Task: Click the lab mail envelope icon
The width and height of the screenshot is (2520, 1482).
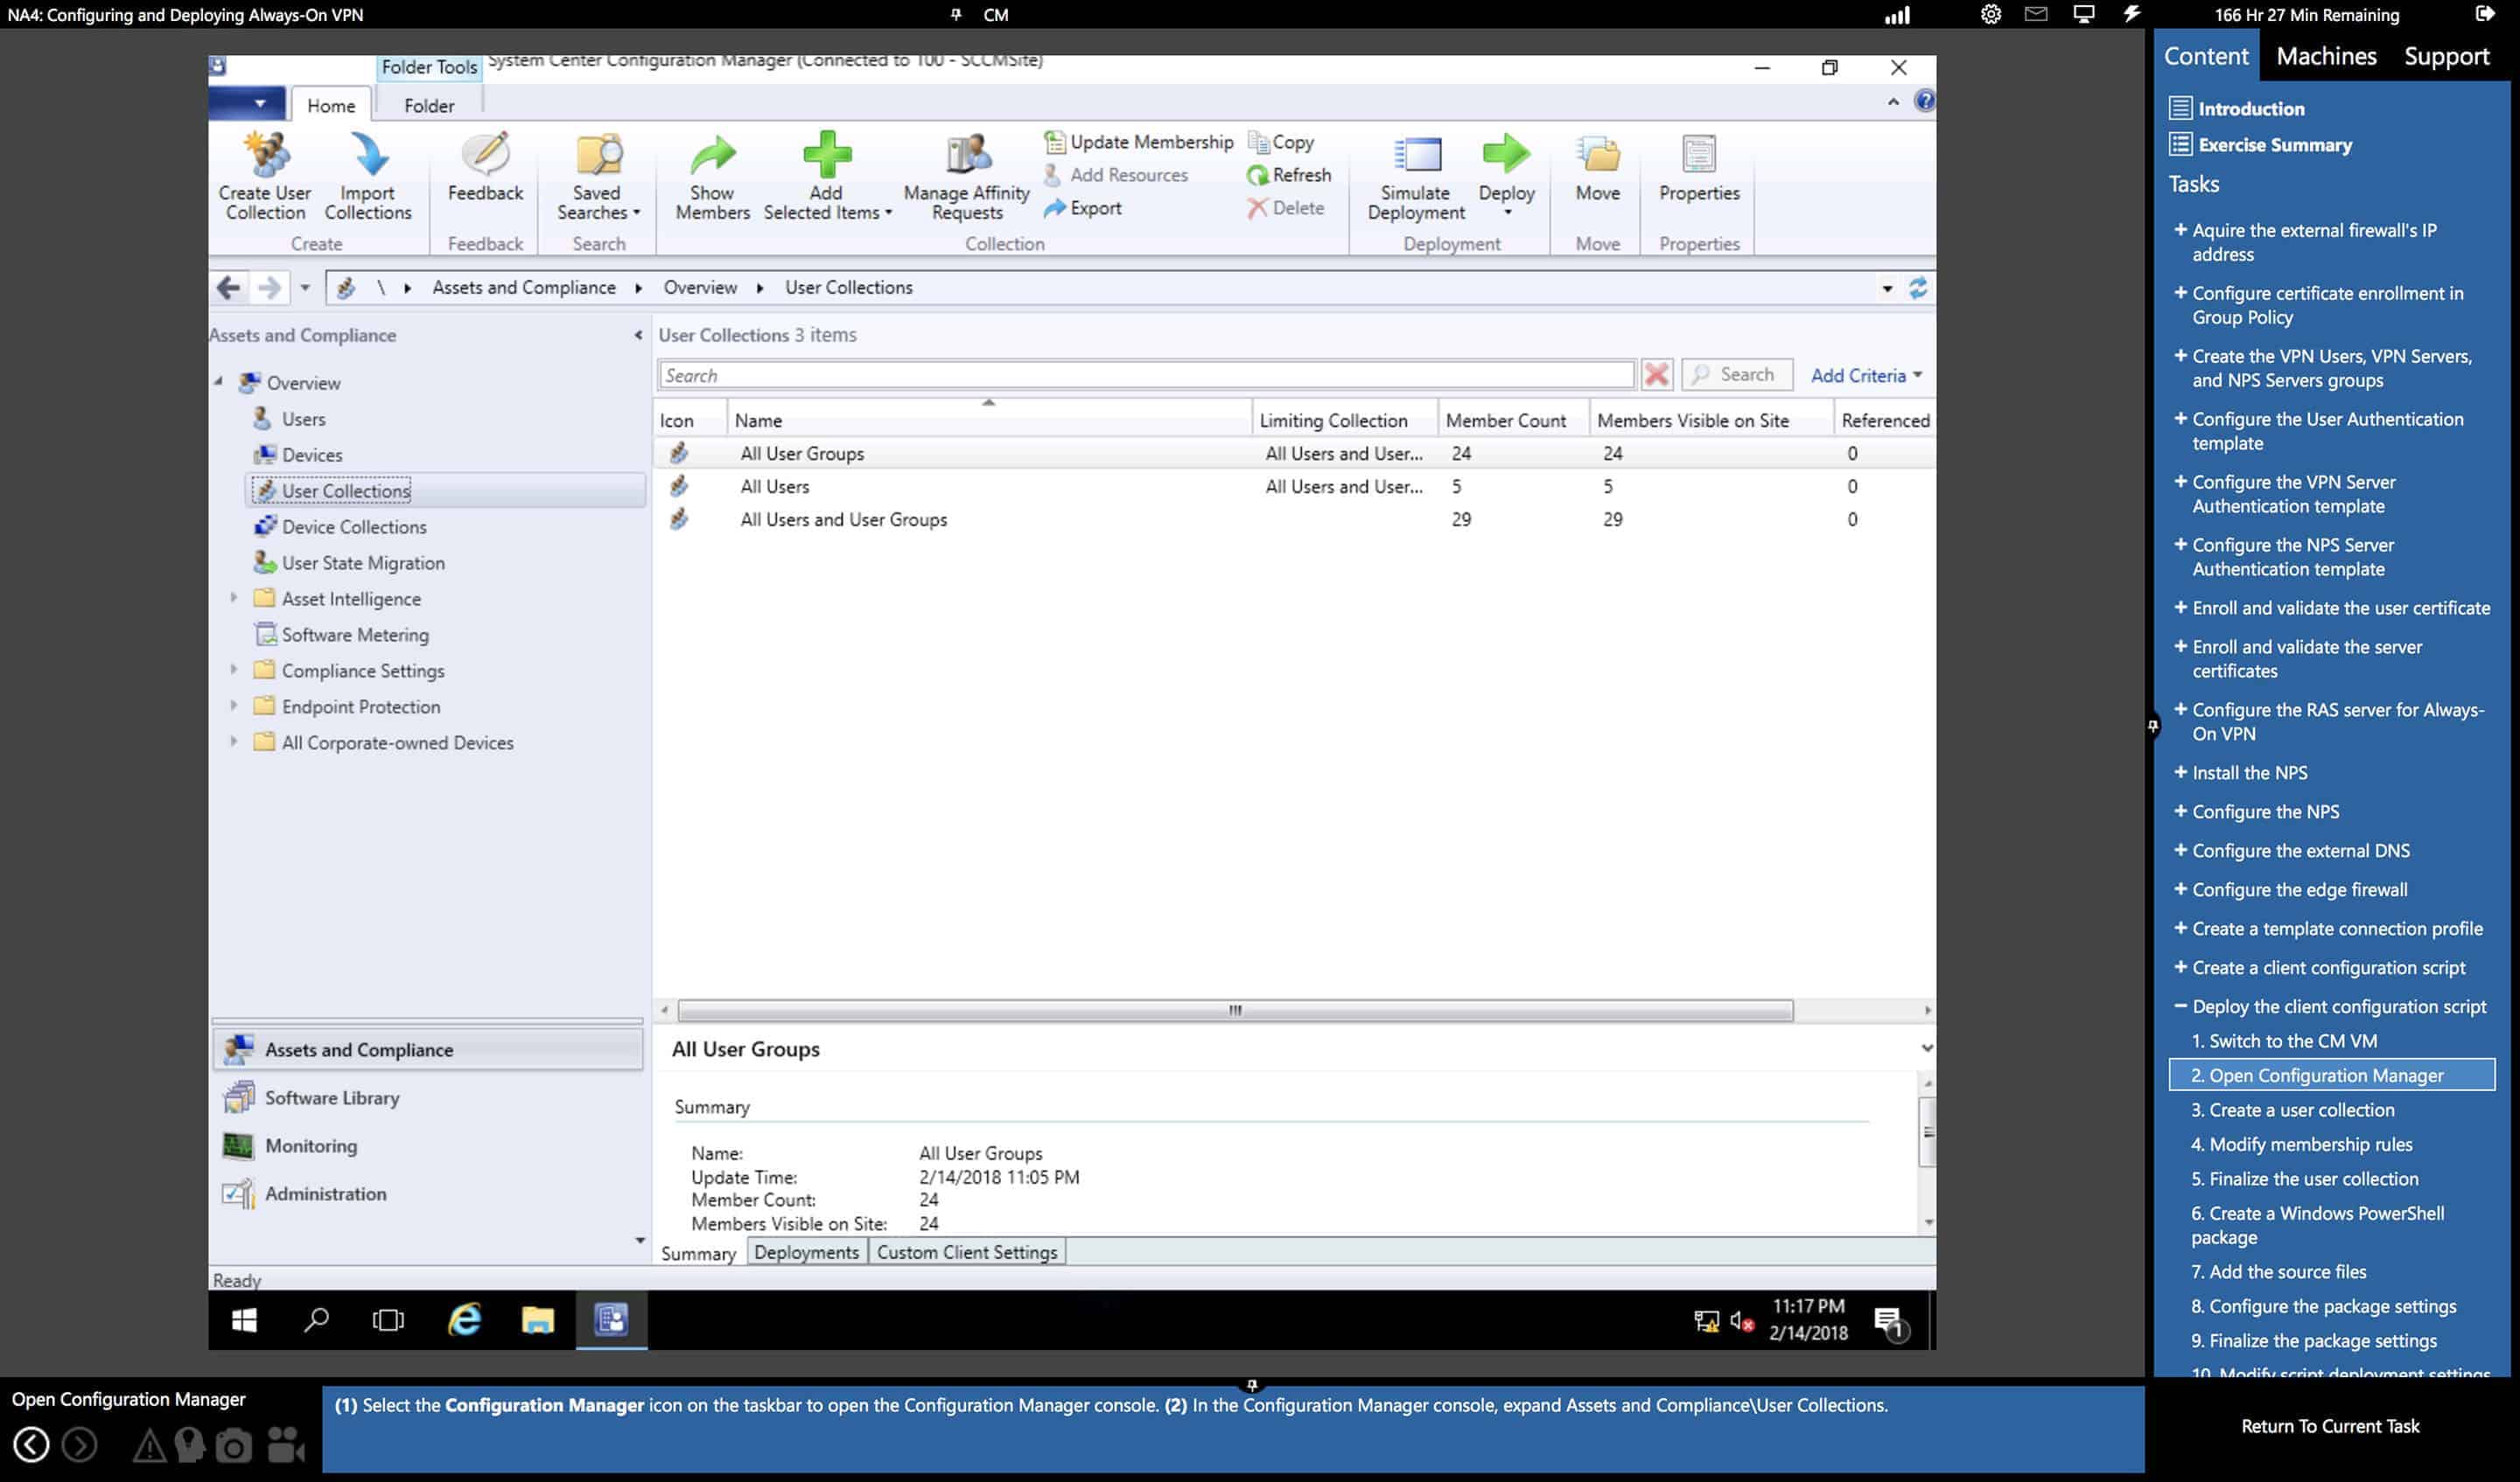Action: pos(2036,14)
